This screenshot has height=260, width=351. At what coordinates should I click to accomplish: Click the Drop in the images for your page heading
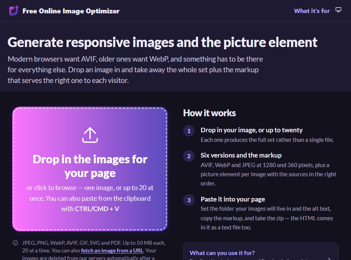(90, 166)
